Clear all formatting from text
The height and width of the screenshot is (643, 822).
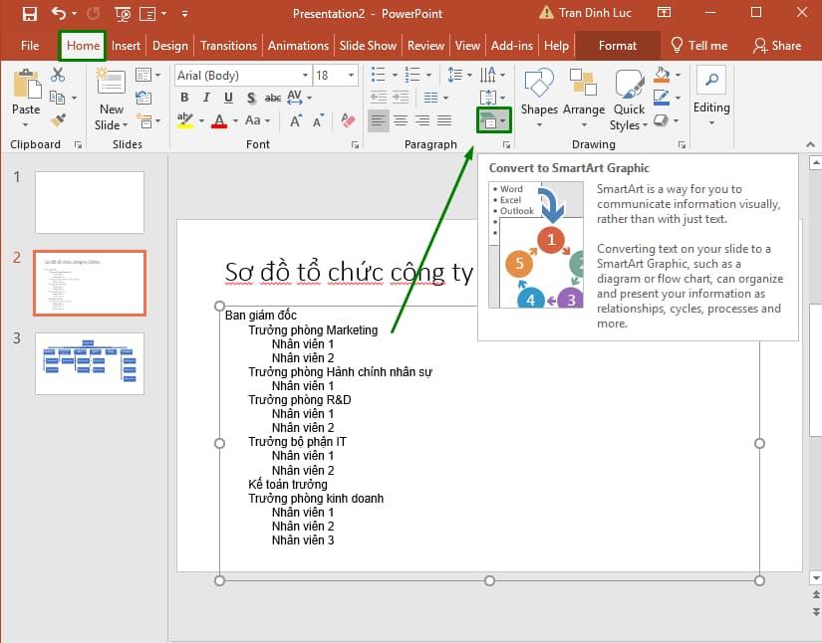click(349, 119)
